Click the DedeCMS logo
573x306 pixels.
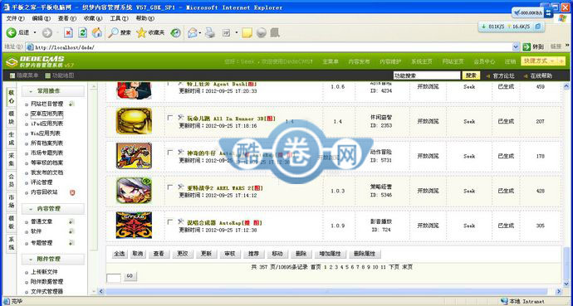coord(40,61)
